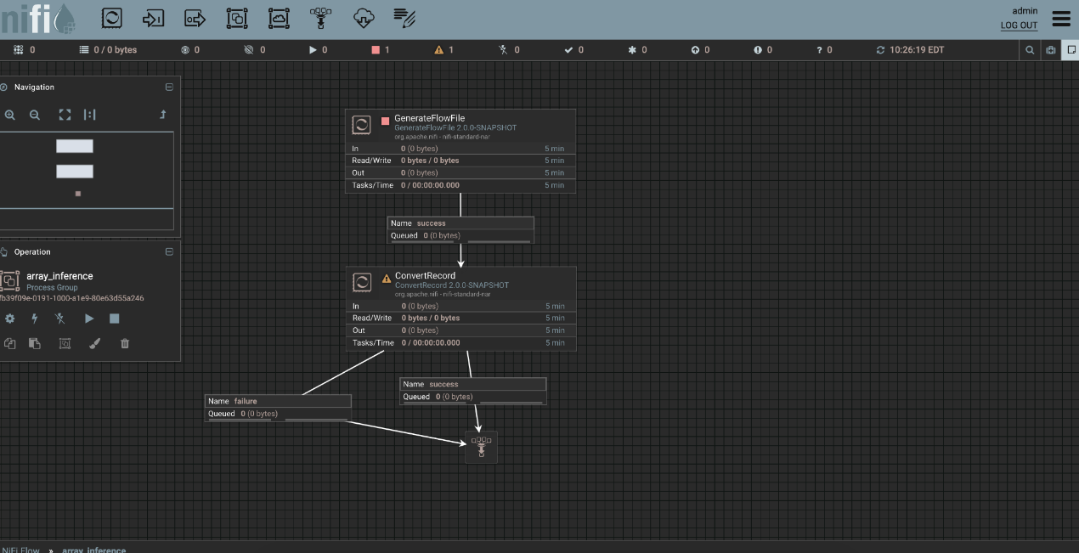Click the Fit to screen icon
The width and height of the screenshot is (1079, 553).
click(x=65, y=115)
